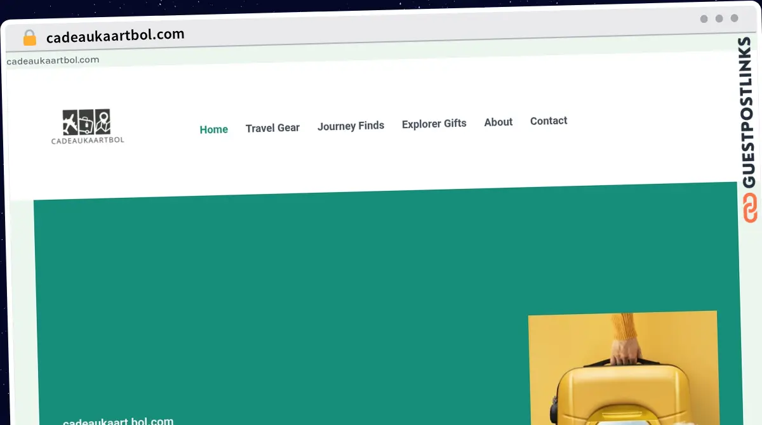
Task: Click the cadeaukaart.bol.com heading in the green banner
Action: pyautogui.click(x=118, y=421)
